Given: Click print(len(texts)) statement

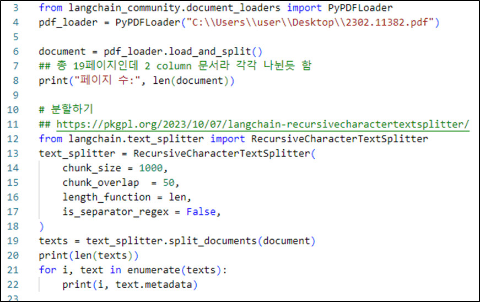Looking at the screenshot, I should pyautogui.click(x=89, y=256).
